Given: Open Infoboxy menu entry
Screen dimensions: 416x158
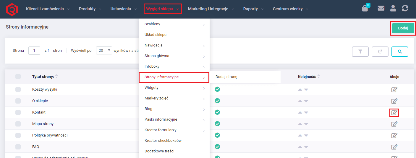Looking at the screenshot, I should 174,66.
